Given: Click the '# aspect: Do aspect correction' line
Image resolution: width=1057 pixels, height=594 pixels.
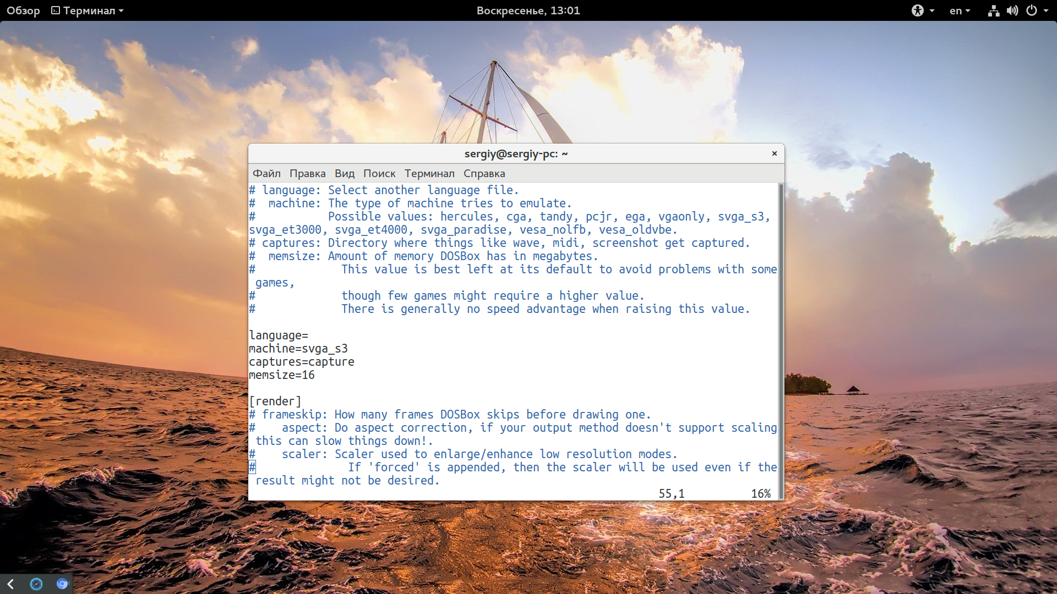Looking at the screenshot, I should tap(513, 428).
